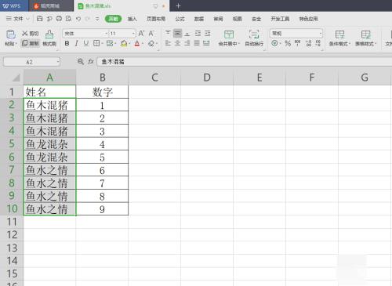Open the font name dropdown
This screenshot has width=392, height=286.
[x=107, y=34]
